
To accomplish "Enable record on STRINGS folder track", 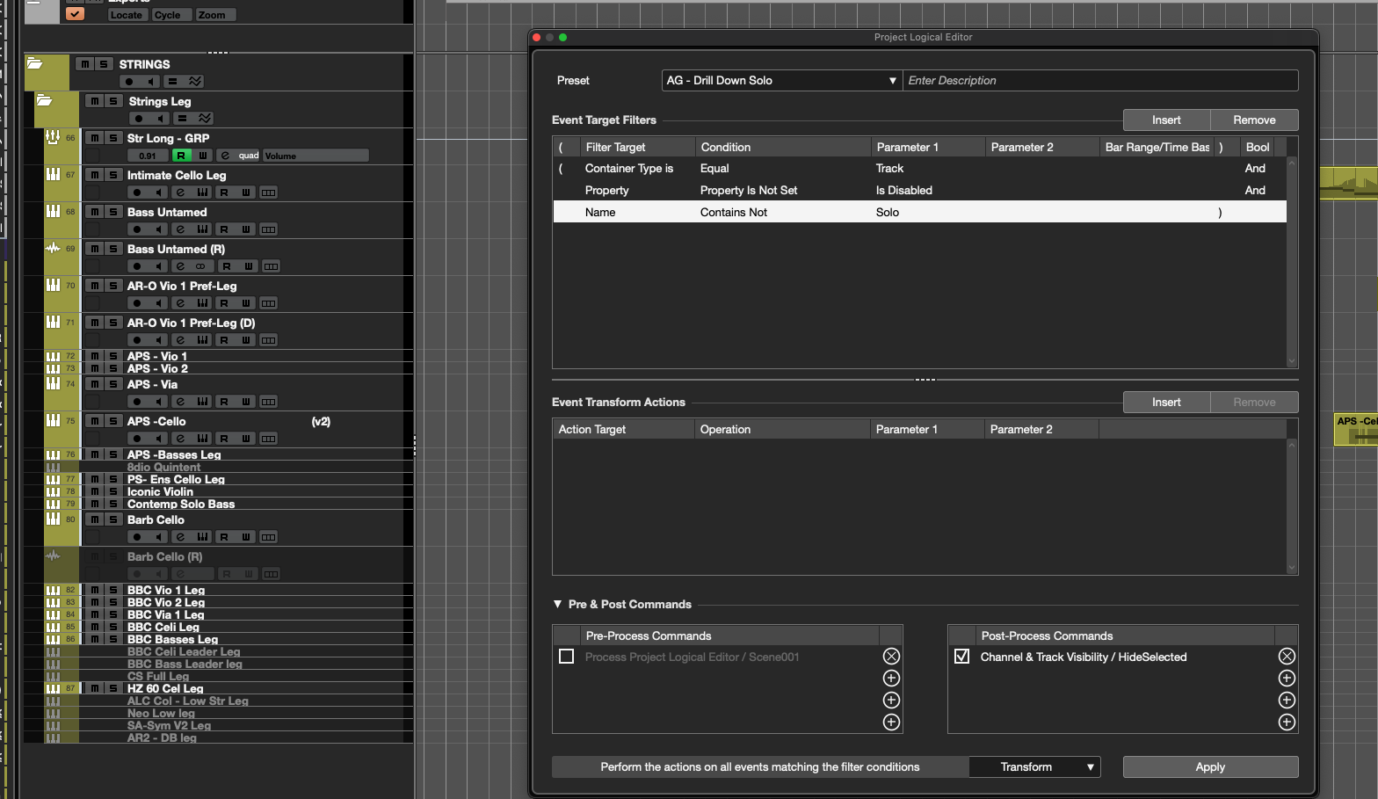I will [129, 82].
